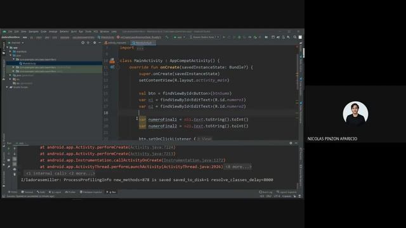This screenshot has width=406, height=228.
Task: Open the Instrumentation.java:1272 link
Action: [x=193, y=160]
